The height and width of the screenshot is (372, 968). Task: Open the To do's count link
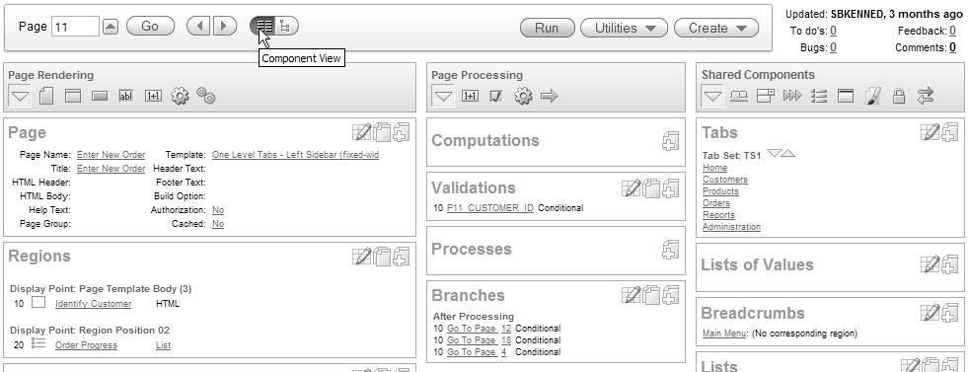coord(834,31)
